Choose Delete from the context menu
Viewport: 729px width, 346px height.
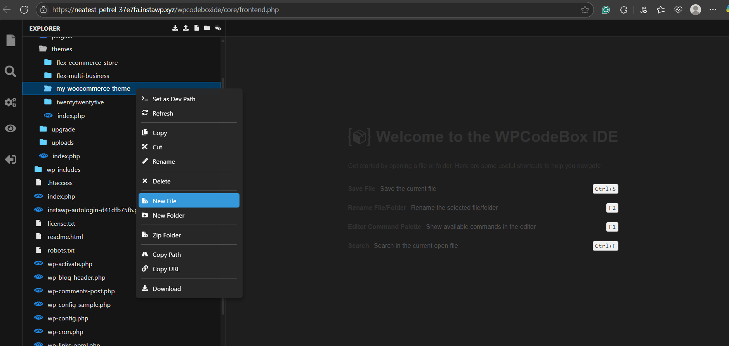(x=189, y=181)
